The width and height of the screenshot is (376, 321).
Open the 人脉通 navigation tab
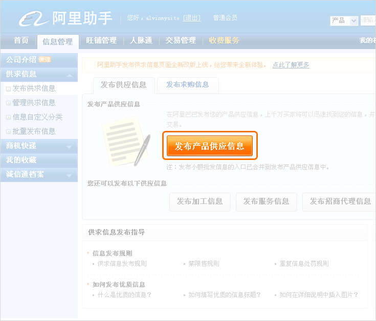141,40
